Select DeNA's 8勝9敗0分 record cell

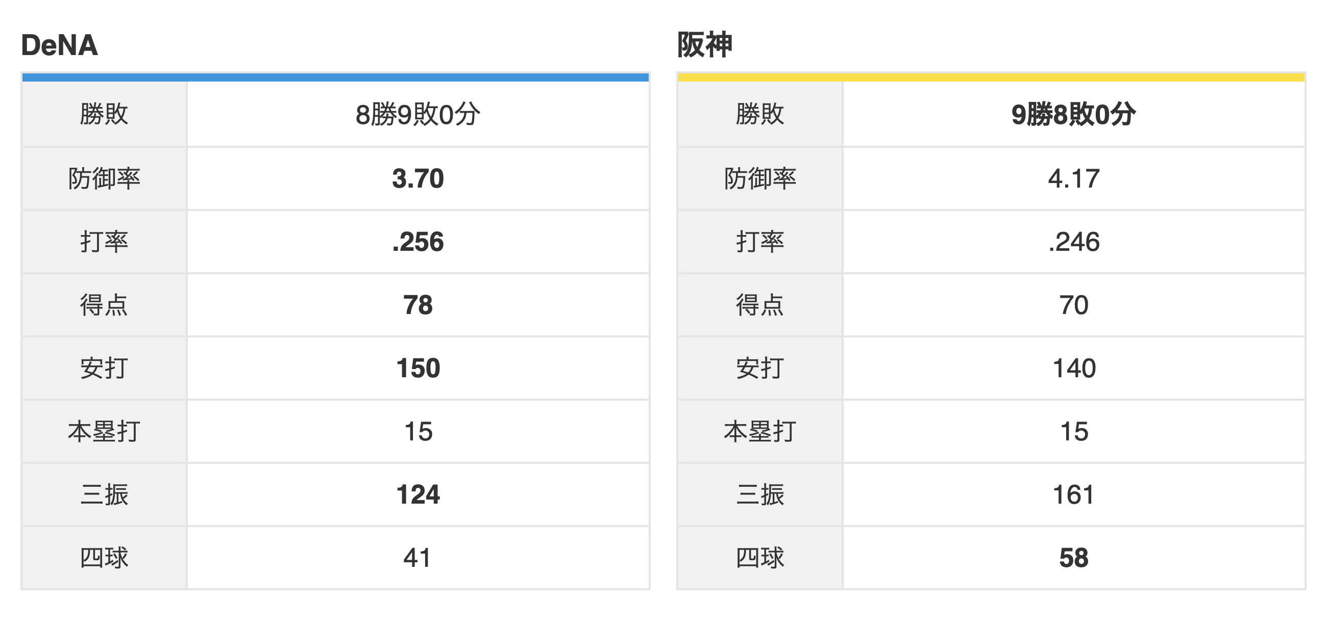coord(418,114)
